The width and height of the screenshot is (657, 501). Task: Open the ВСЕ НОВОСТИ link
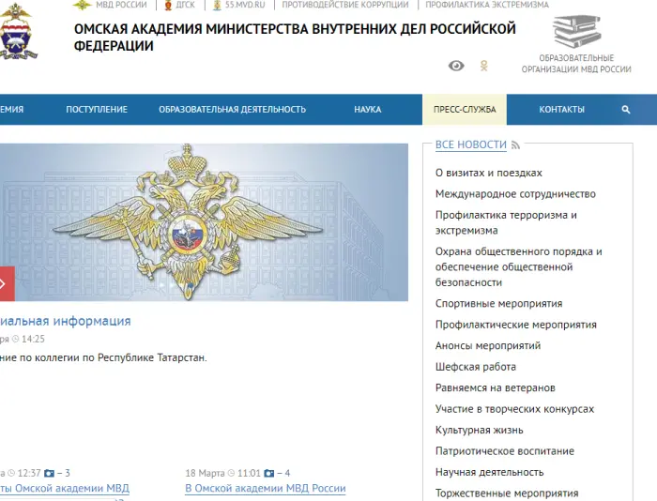pos(470,144)
